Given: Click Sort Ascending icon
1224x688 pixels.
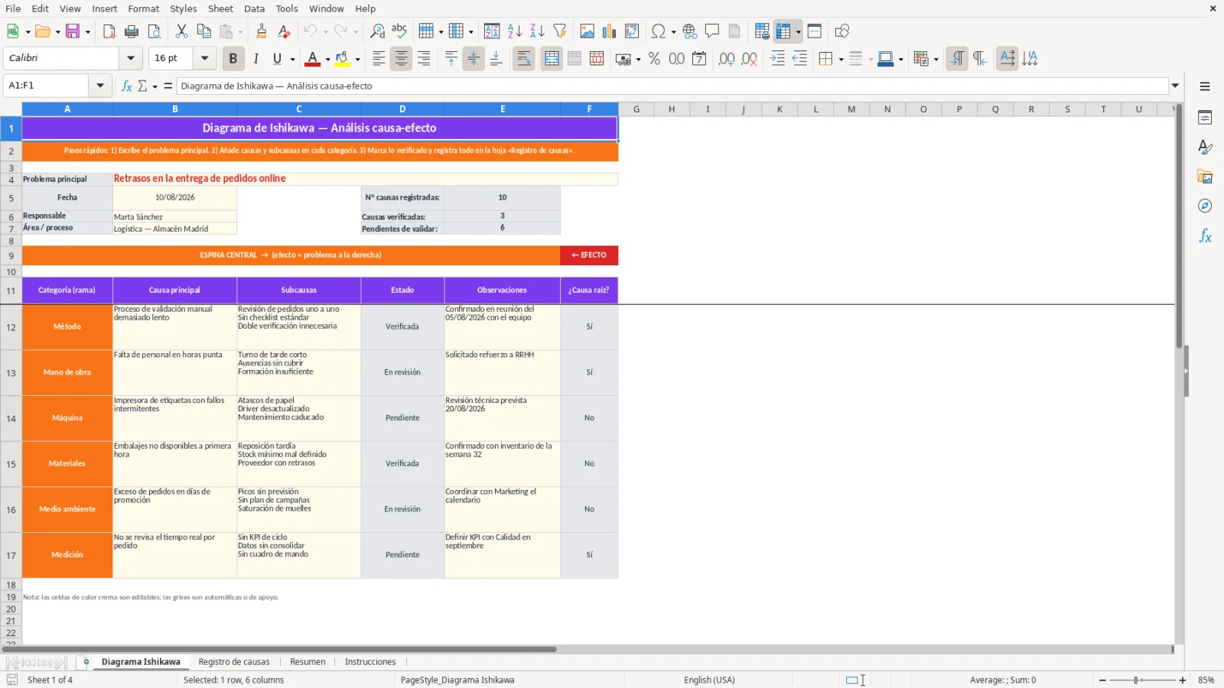Looking at the screenshot, I should point(515,31).
